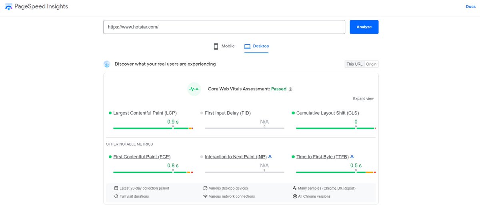
Task: Click the Analyze button
Action: pyautogui.click(x=364, y=27)
